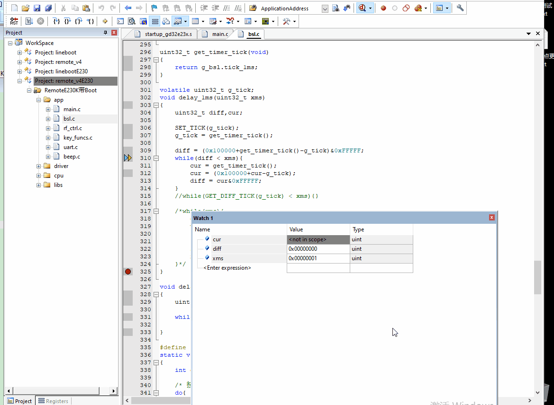Screen dimensions: 554x405
Task: Click the Project panel horizontal scrollbar thumb
Action: click(x=56, y=391)
